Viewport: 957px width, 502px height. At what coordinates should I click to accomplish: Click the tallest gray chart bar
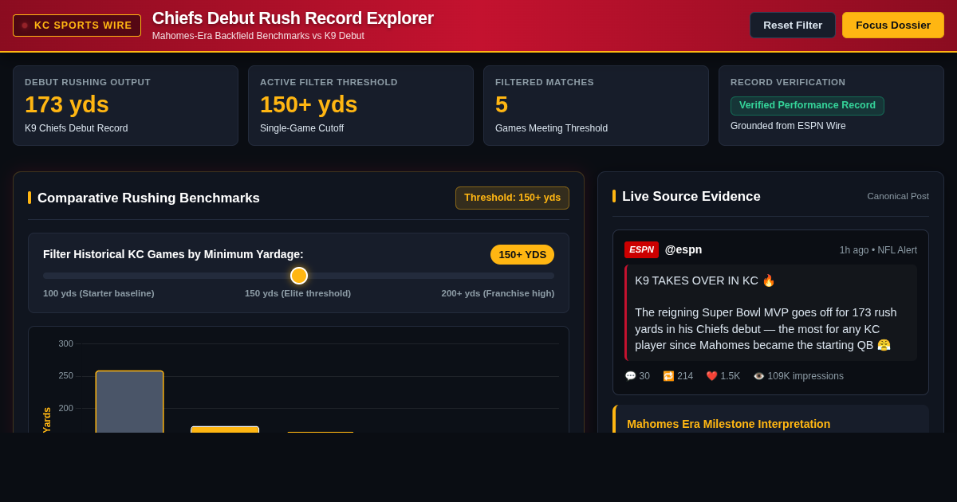pyautogui.click(x=129, y=402)
